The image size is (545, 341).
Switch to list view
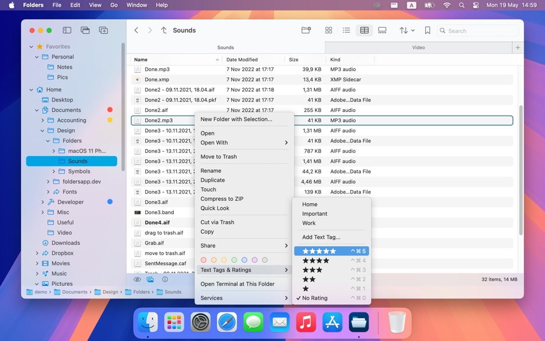coord(347,30)
